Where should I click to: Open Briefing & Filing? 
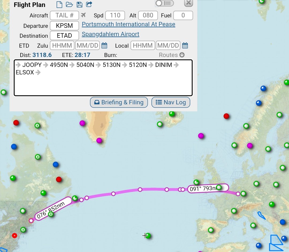click(119, 102)
